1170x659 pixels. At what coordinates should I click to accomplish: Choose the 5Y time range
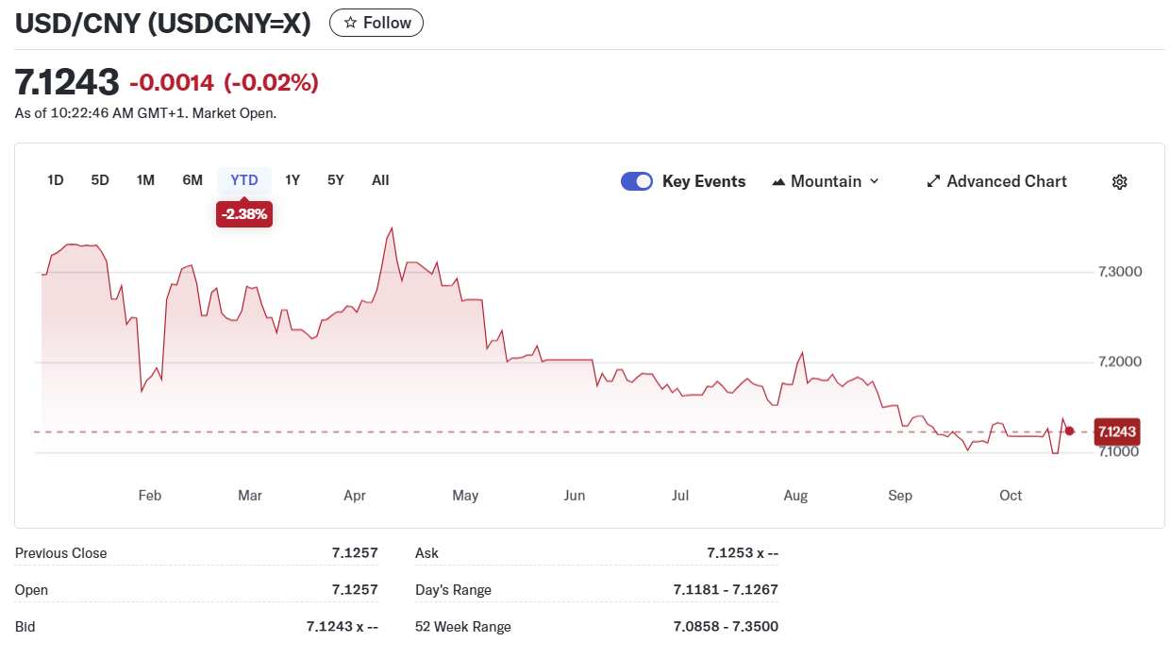point(336,180)
